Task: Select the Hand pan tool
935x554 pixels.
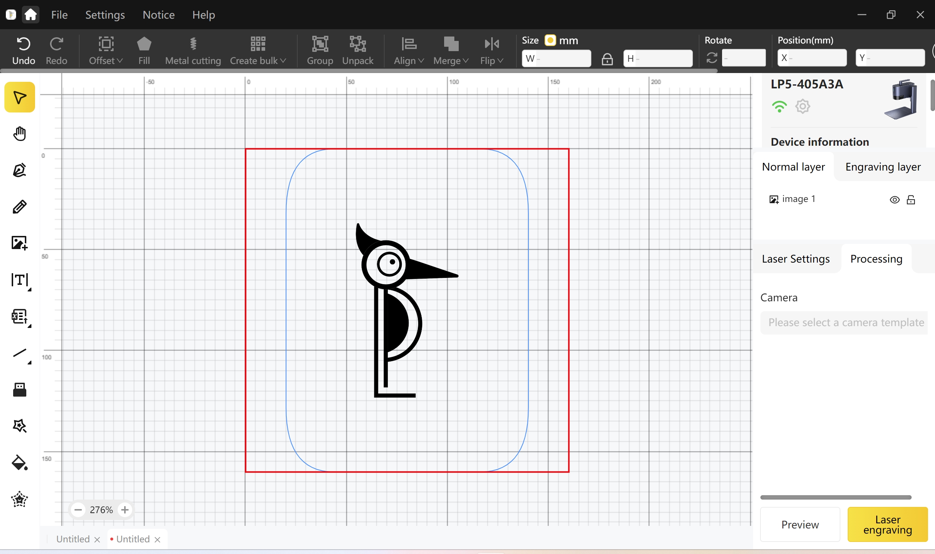Action: pyautogui.click(x=19, y=133)
